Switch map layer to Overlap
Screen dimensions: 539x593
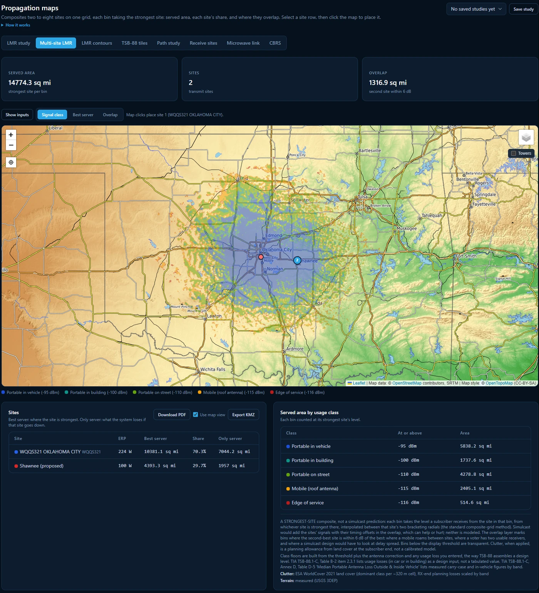(110, 115)
